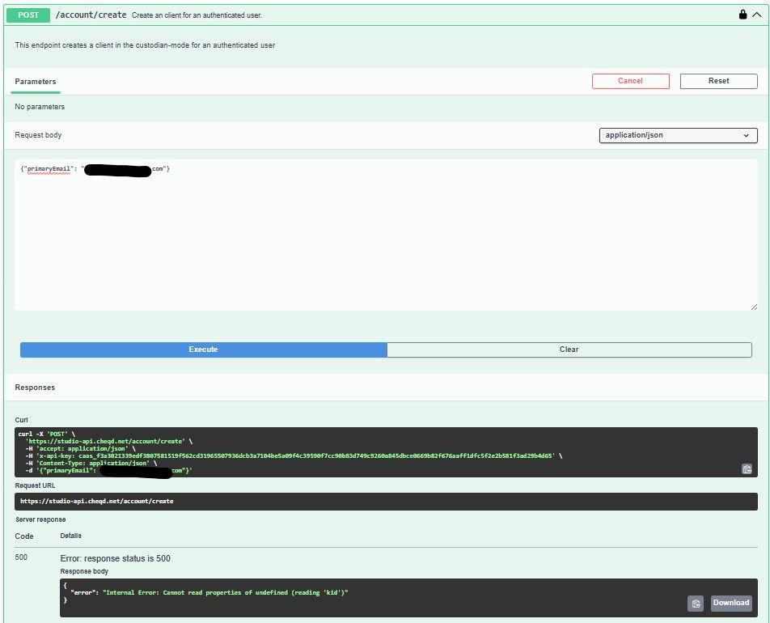
Task: Reset the request parameters
Action: tap(718, 81)
